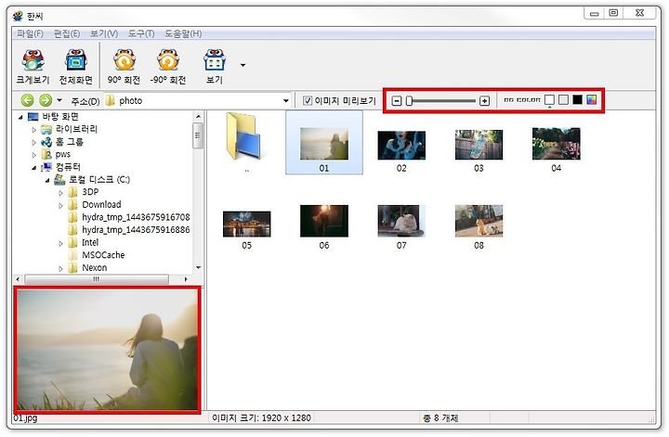The image size is (669, 437).
Task: Expand the 3DP folder node
Action: [x=60, y=193]
